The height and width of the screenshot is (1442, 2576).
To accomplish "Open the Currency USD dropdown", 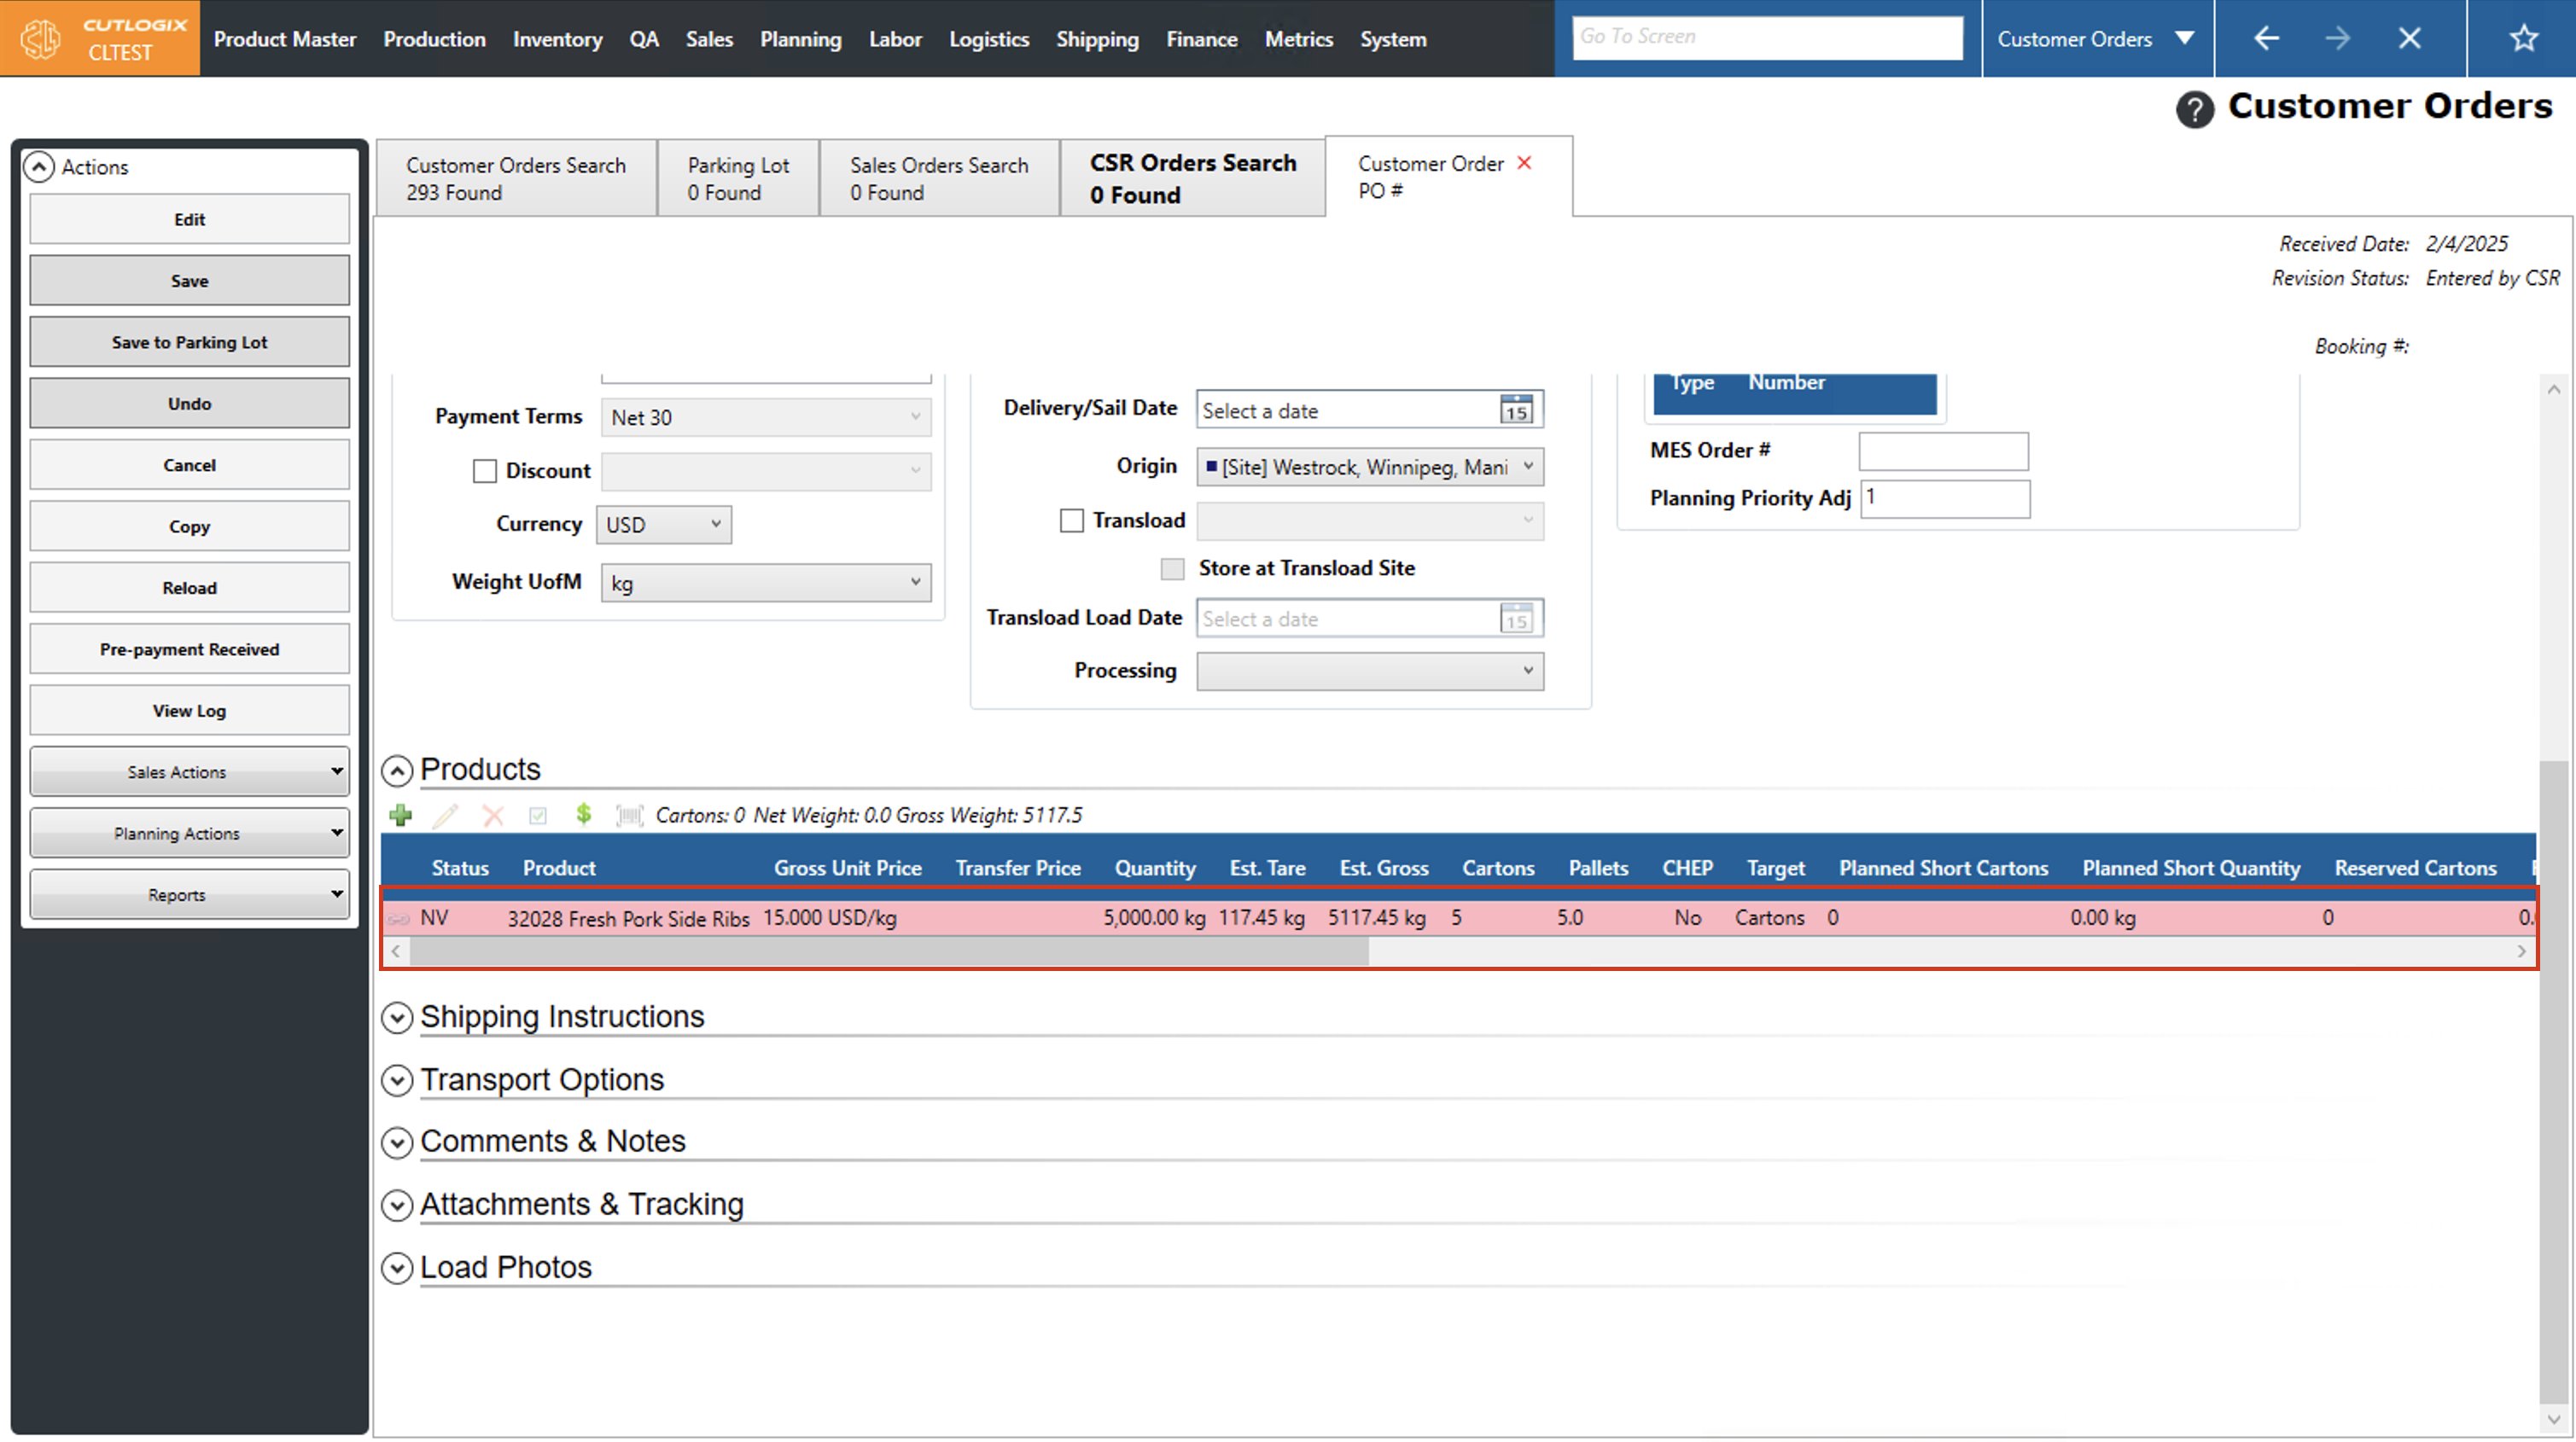I will pos(664,525).
